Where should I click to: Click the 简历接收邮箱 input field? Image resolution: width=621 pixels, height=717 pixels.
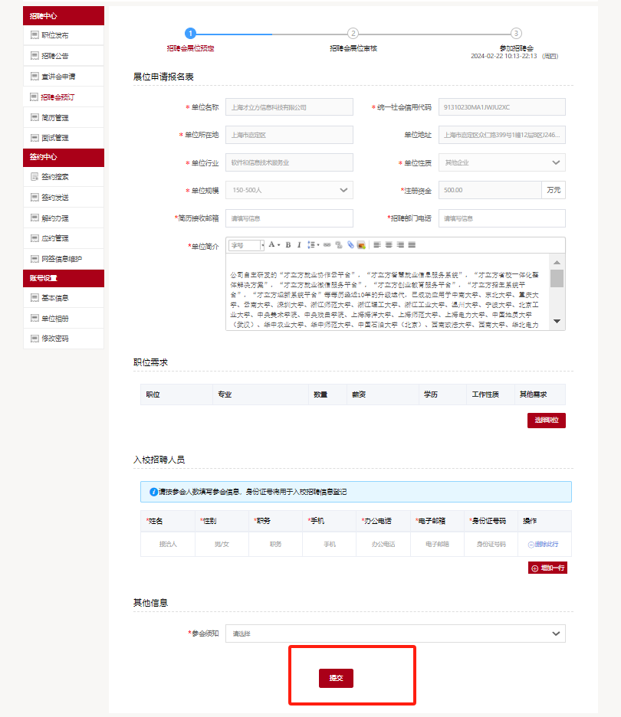(x=289, y=218)
